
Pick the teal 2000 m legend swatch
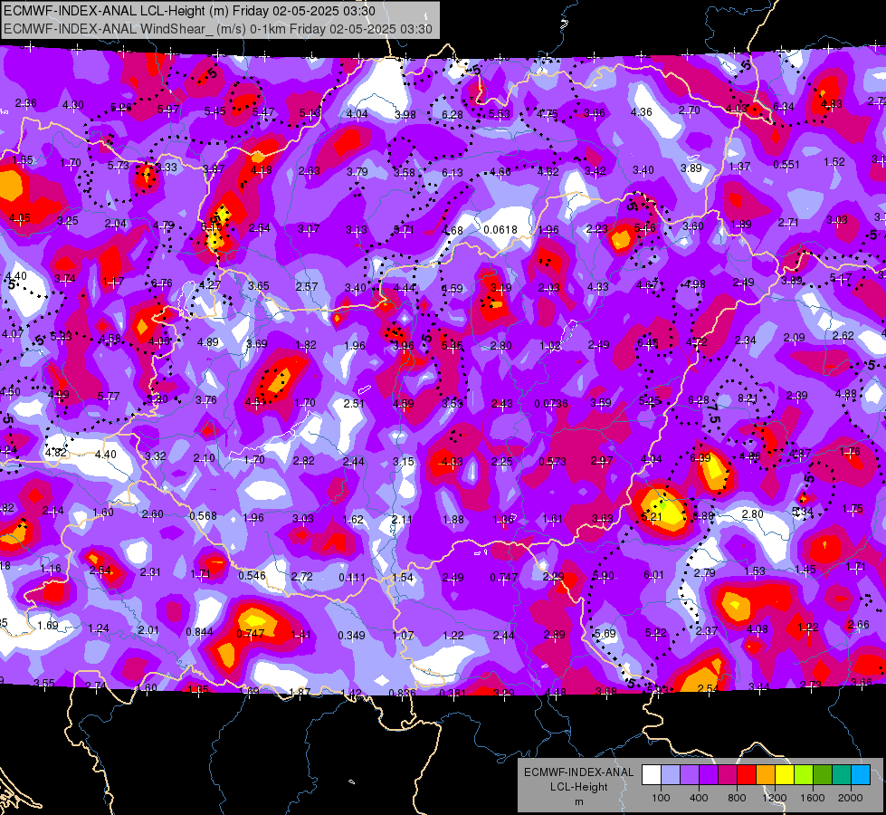coord(842,775)
